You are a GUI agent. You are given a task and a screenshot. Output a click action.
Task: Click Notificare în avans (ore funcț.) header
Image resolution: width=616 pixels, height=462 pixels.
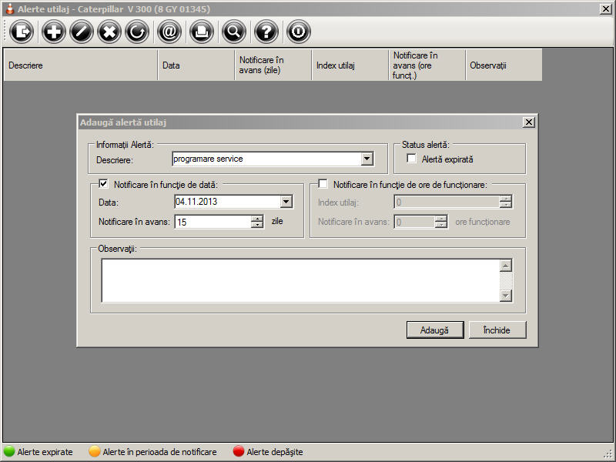coord(427,65)
